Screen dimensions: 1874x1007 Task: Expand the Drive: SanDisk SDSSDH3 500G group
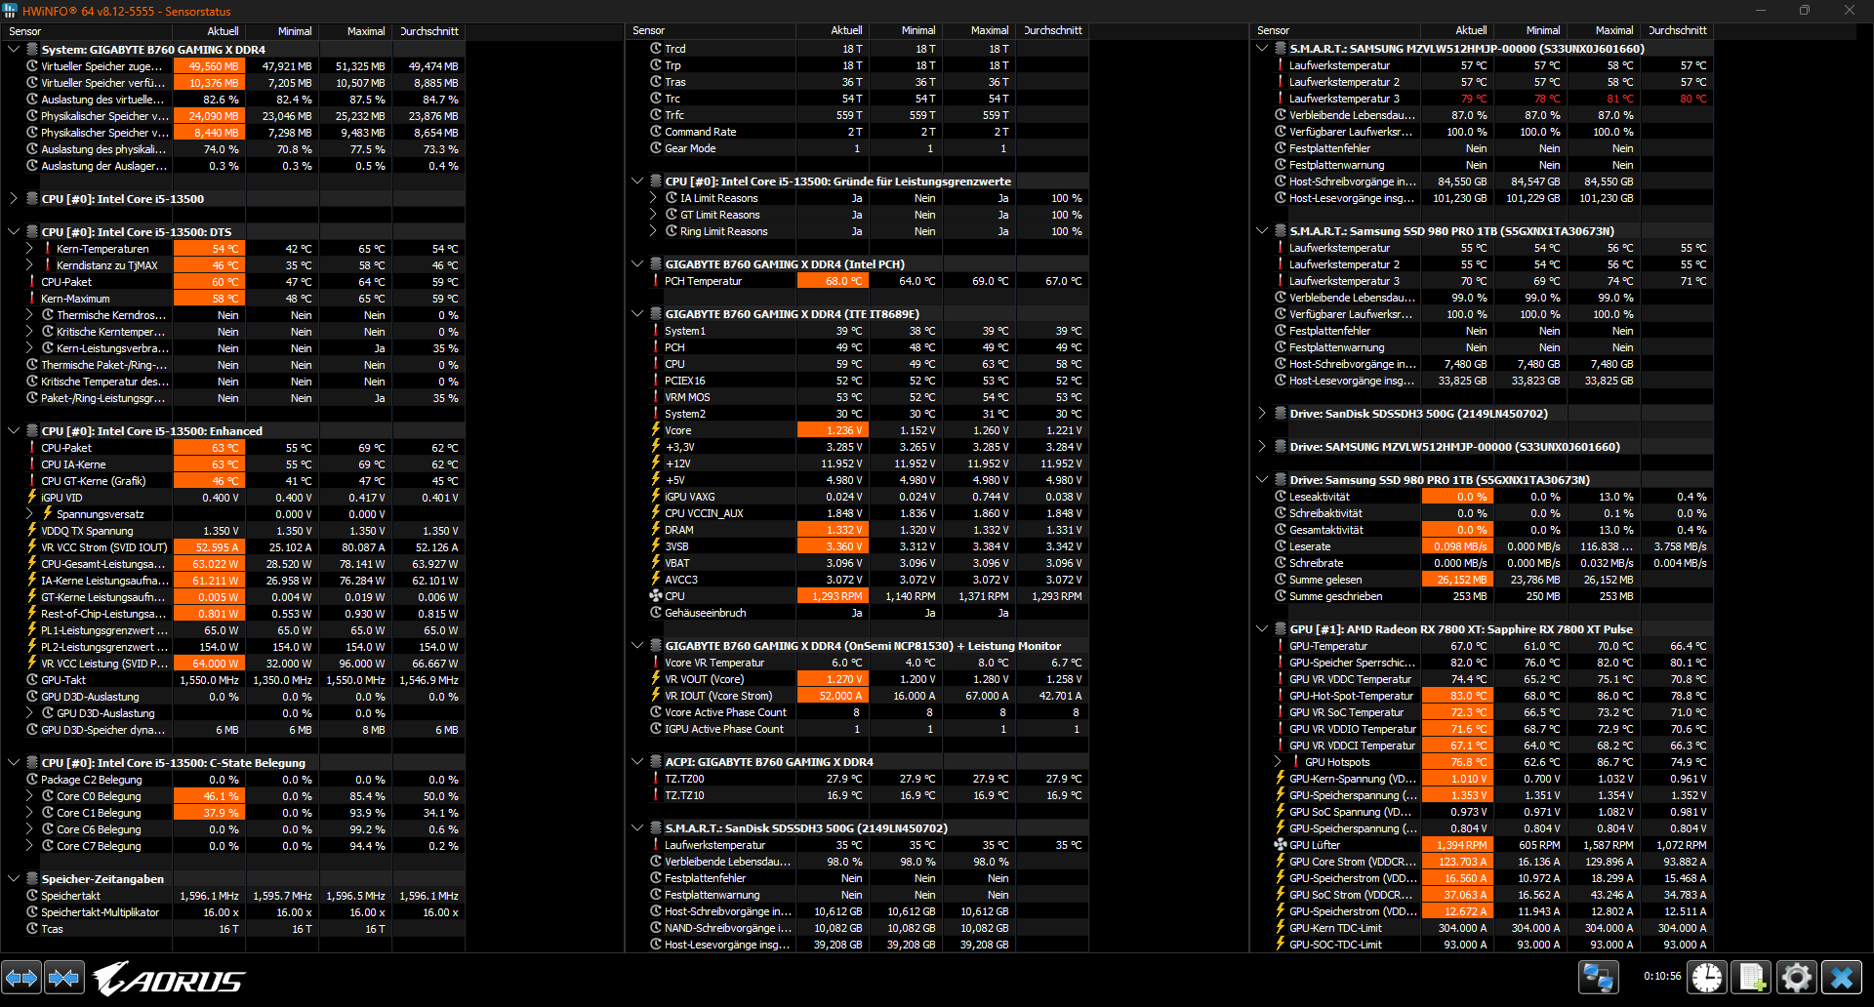tap(1262, 413)
